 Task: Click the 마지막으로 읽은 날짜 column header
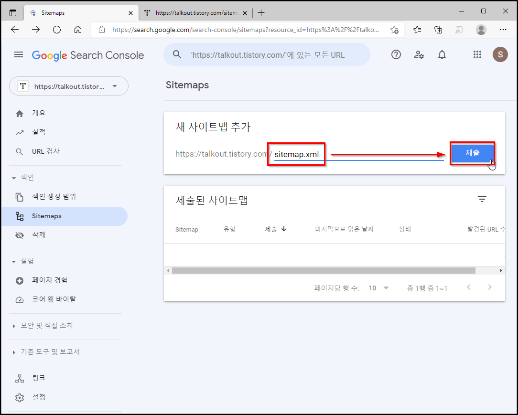(344, 229)
